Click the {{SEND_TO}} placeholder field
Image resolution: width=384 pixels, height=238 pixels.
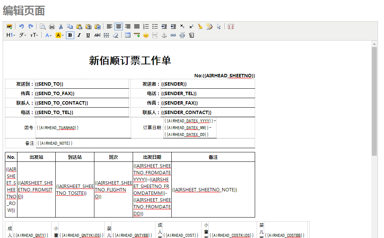click(x=49, y=84)
